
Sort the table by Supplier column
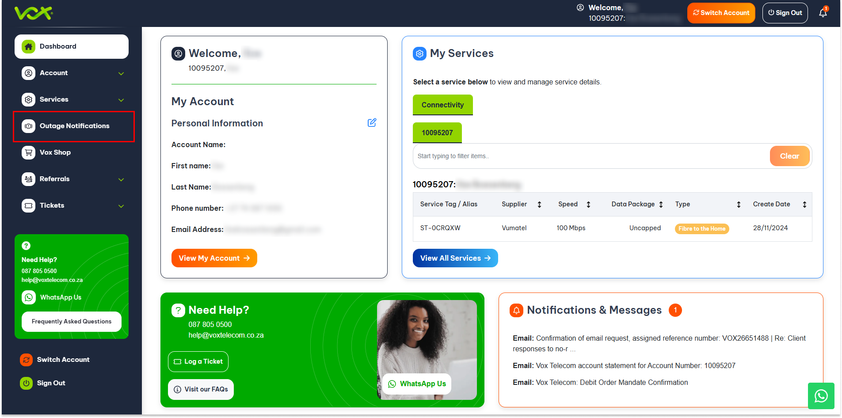click(539, 204)
